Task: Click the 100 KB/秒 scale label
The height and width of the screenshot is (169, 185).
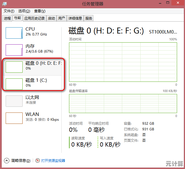Action: pyautogui.click(x=170, y=91)
